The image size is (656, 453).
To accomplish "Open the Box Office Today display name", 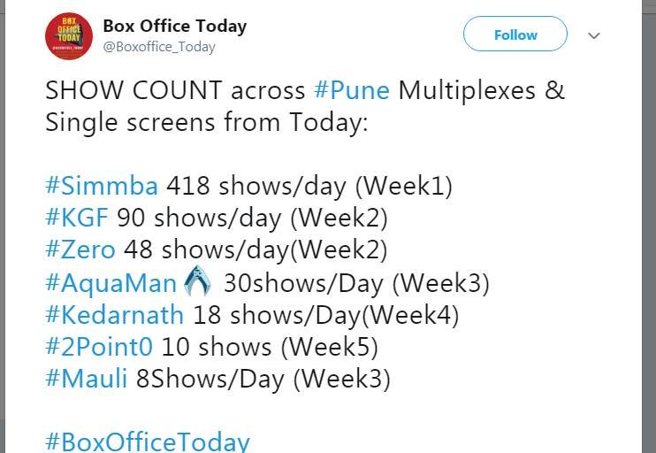I will pos(175,26).
